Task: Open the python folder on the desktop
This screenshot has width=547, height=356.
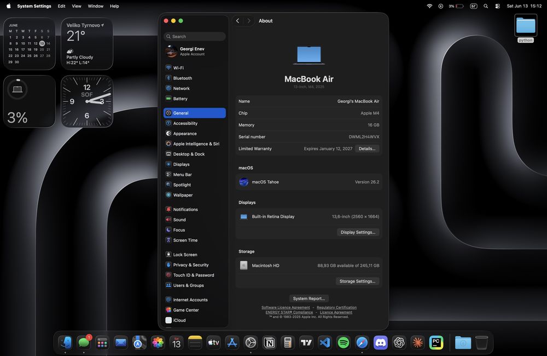Action: (x=525, y=28)
